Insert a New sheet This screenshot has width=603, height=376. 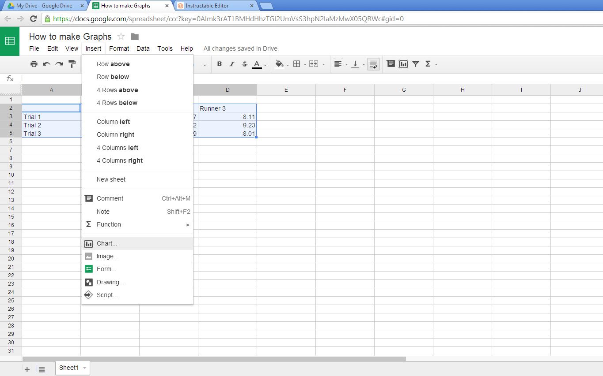110,179
